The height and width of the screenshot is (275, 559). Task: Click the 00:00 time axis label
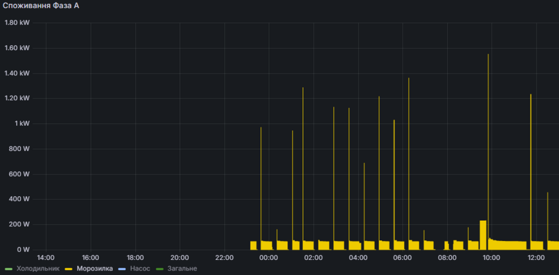click(268, 258)
